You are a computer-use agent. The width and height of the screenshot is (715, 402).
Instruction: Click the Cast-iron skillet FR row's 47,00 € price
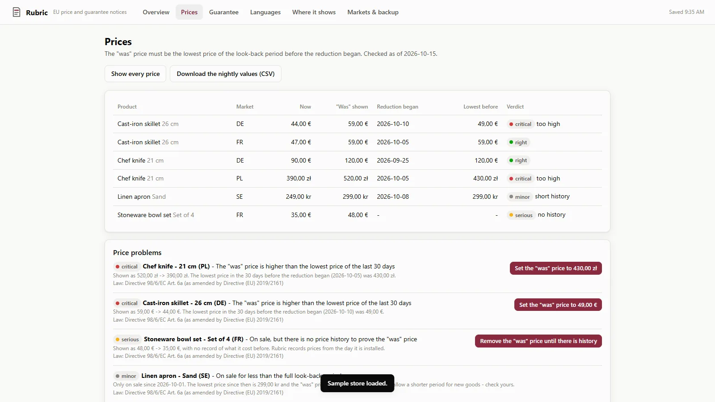point(301,142)
